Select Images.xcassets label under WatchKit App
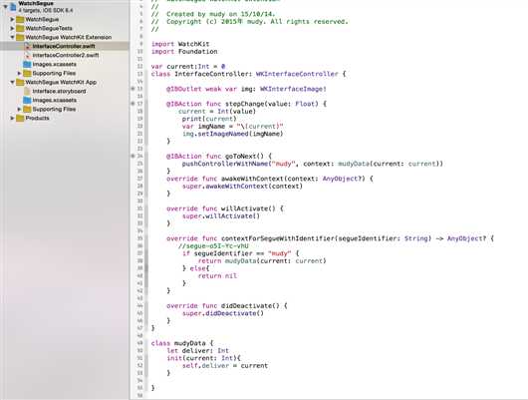The height and width of the screenshot is (400, 528). 54,100
